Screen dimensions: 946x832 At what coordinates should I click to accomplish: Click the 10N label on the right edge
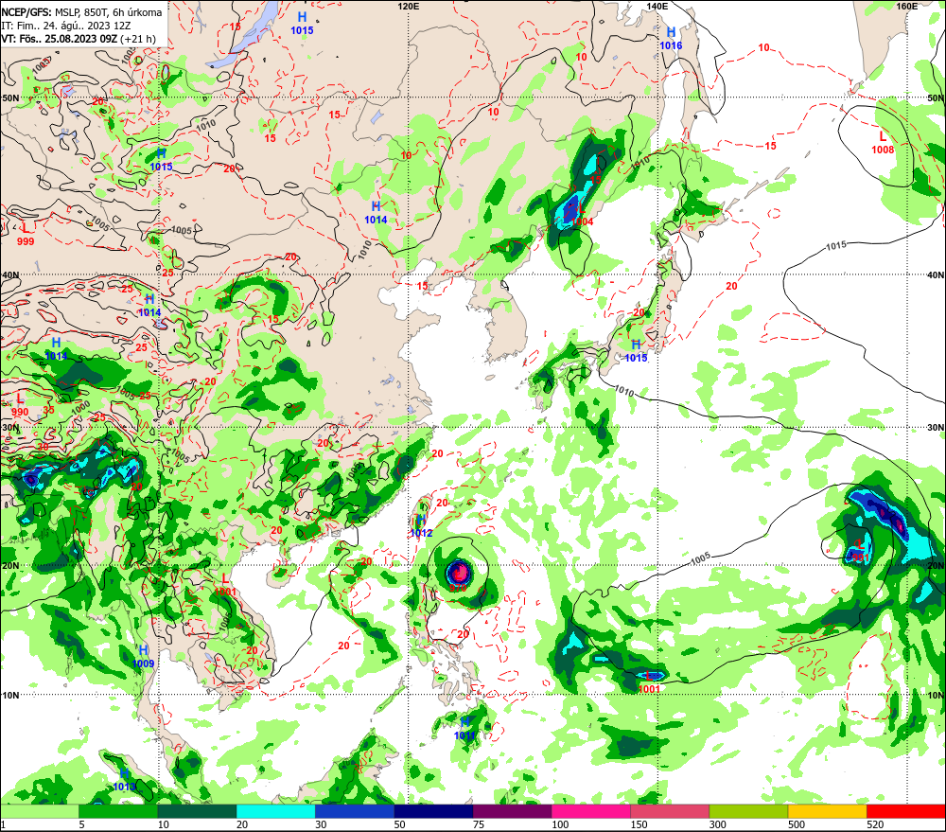tap(936, 695)
